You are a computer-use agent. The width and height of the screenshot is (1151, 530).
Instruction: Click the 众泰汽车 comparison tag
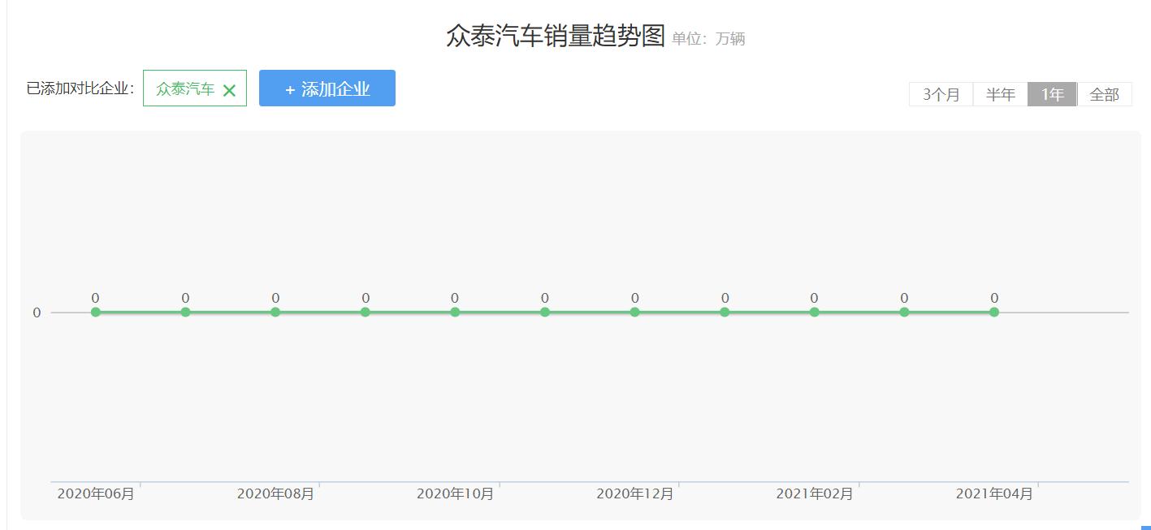pyautogui.click(x=185, y=88)
